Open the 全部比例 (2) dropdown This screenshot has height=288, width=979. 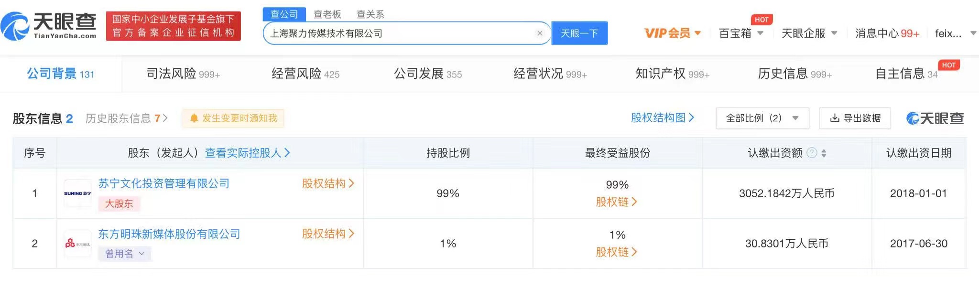[x=762, y=118]
